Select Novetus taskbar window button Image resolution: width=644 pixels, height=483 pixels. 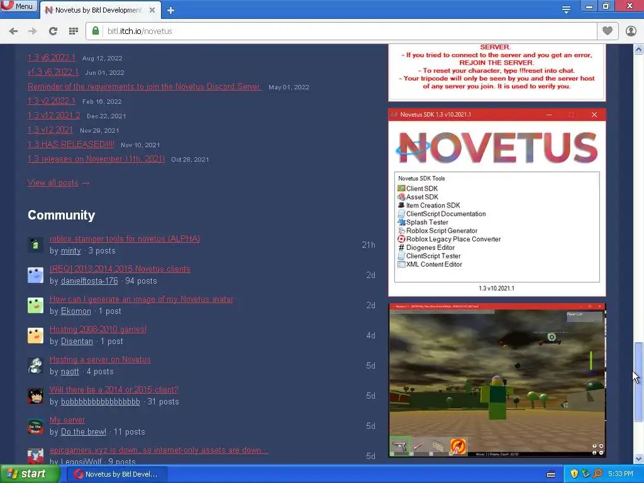pos(116,474)
